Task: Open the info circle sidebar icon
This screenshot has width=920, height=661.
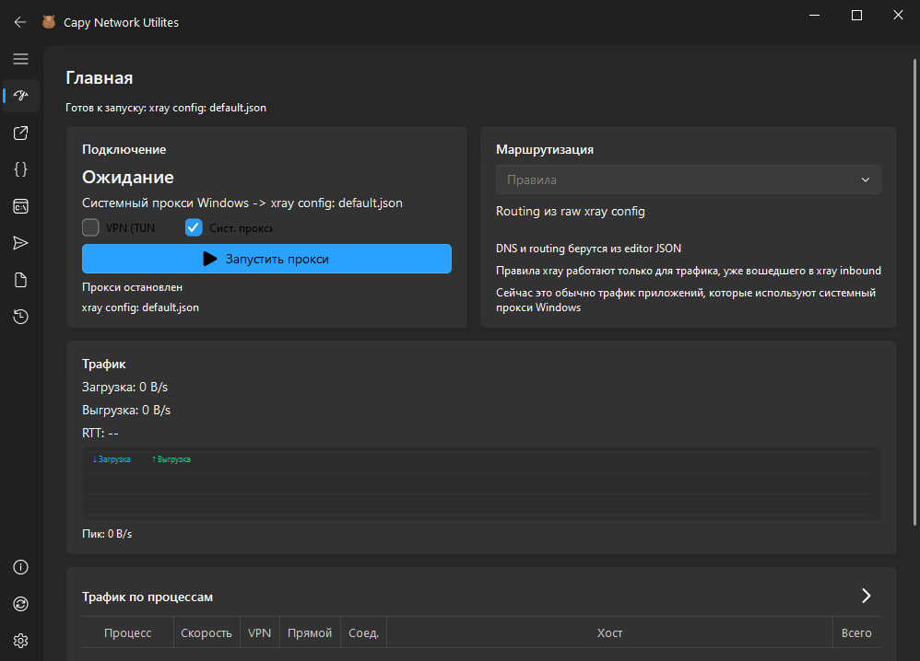Action: pyautogui.click(x=20, y=567)
